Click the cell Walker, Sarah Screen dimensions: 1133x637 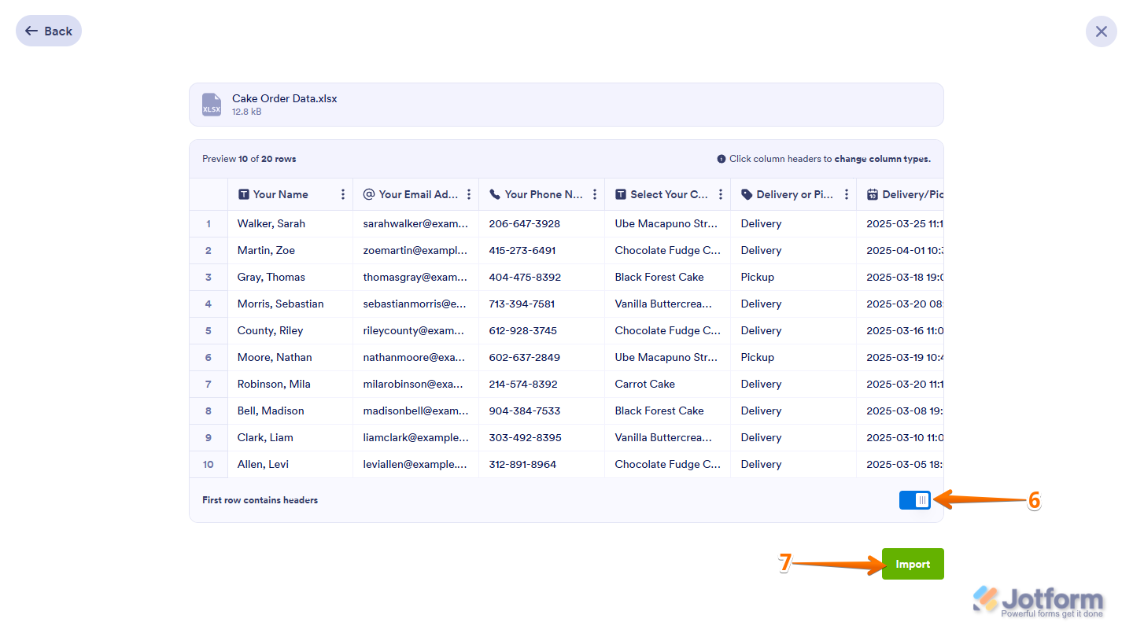coord(290,223)
